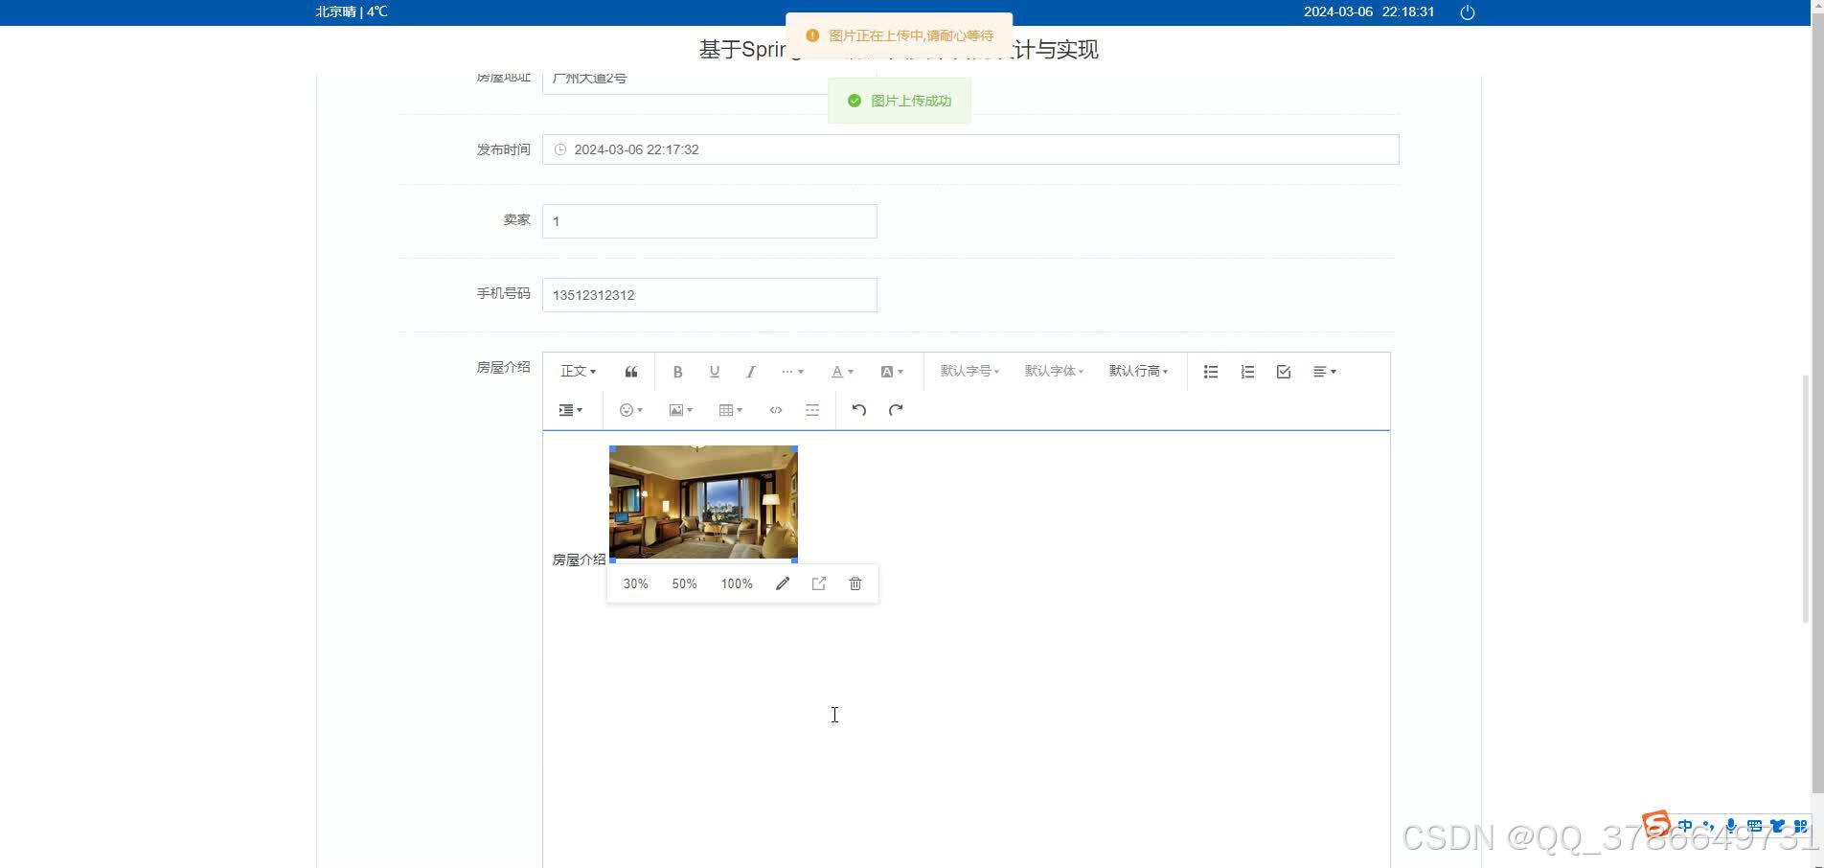The height and width of the screenshot is (868, 1824).
Task: Open the insert table menu
Action: 730,410
